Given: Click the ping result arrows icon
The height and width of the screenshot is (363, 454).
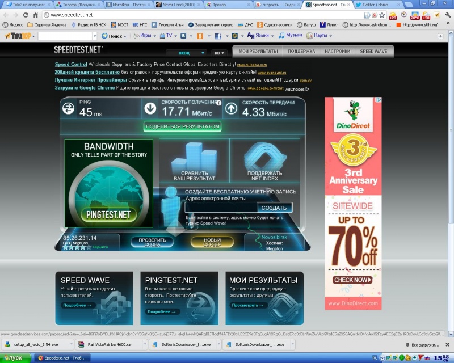Looking at the screenshot, I should coord(68,108).
